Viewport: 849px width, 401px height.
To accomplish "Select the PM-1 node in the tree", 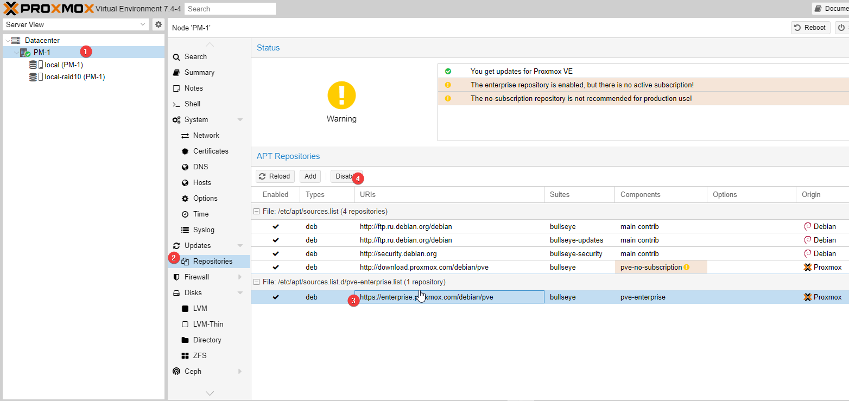I will (42, 52).
